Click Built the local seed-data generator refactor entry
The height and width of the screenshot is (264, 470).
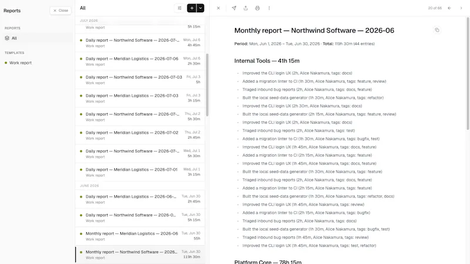point(313,97)
